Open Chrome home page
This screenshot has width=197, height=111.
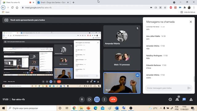pyautogui.click(x=17, y=7)
